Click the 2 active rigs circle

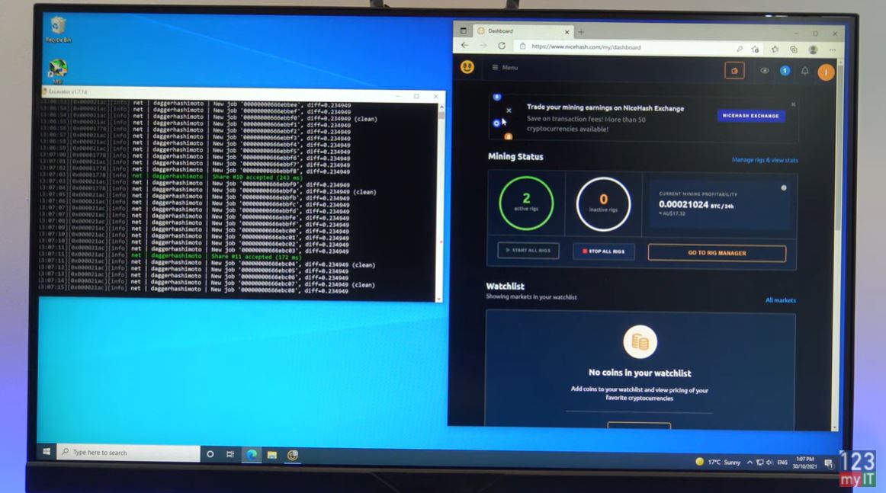tap(526, 203)
